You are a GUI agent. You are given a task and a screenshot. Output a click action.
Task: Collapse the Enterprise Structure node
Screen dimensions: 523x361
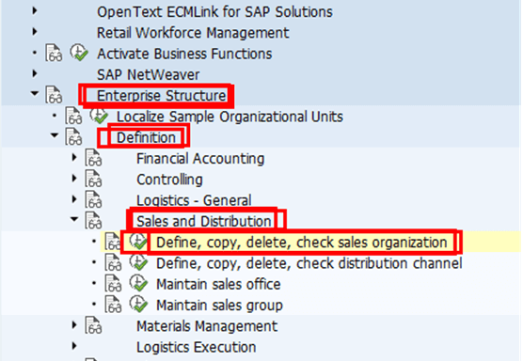35,94
